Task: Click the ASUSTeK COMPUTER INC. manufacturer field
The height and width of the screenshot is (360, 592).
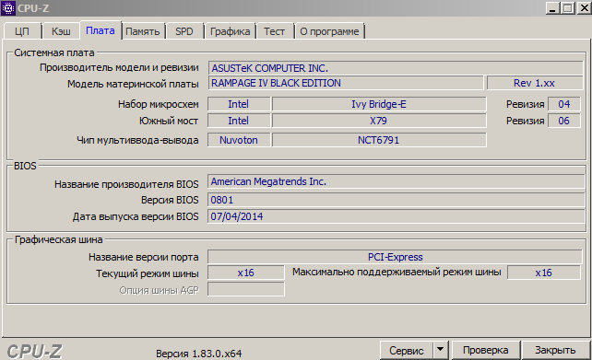Action: [396, 68]
